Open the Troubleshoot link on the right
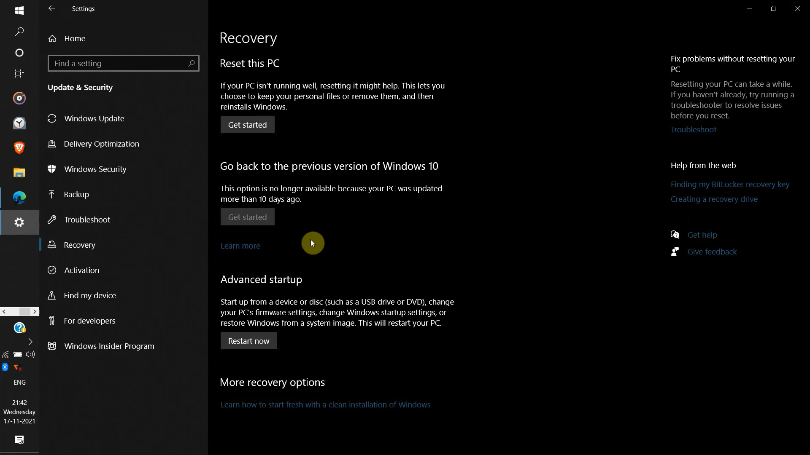Image resolution: width=810 pixels, height=455 pixels. [693, 129]
